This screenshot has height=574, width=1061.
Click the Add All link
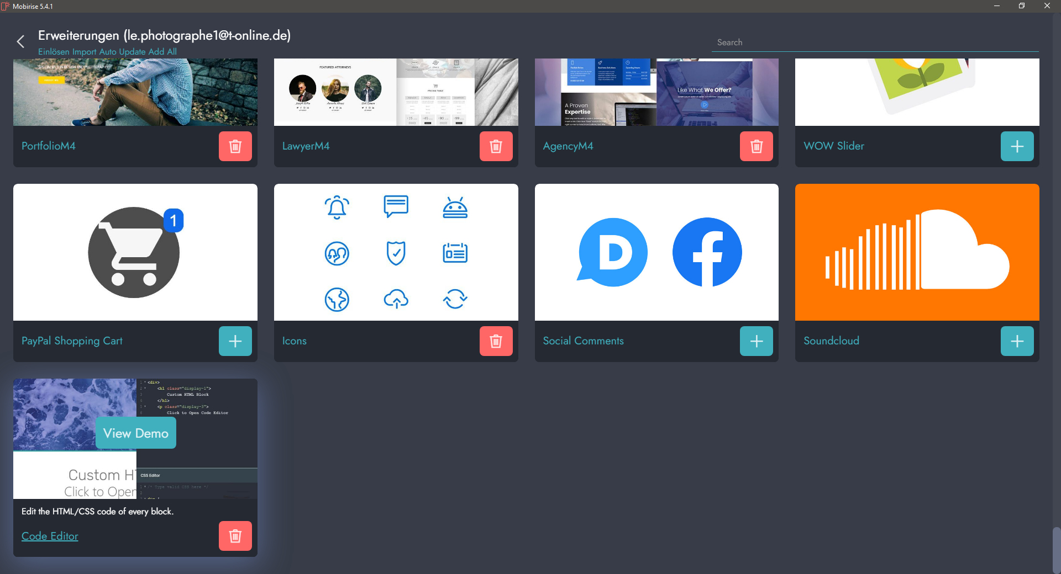pos(162,52)
